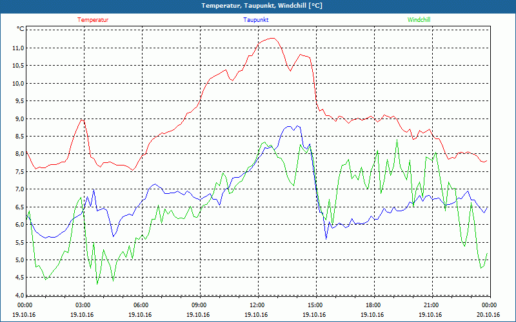Viewport: 516px width, 322px height.
Task: Click the 7,5 y-axis value
Action: point(19,172)
